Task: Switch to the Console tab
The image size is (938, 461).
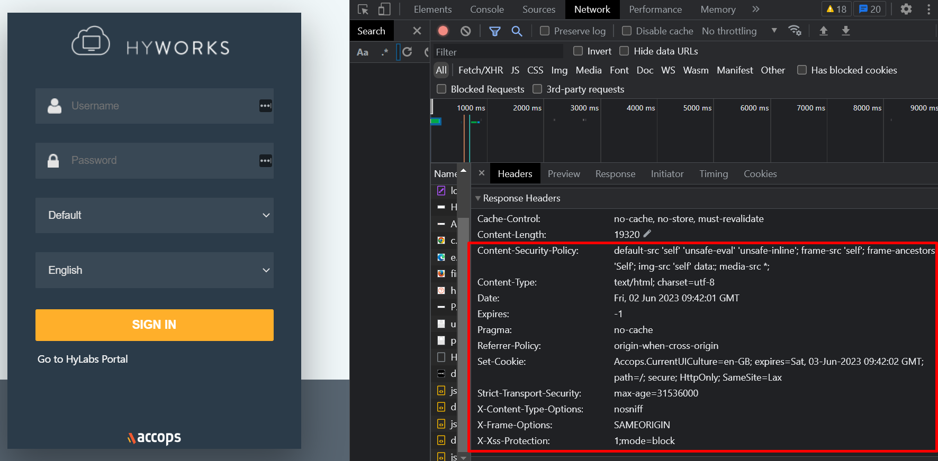Action: coord(487,10)
